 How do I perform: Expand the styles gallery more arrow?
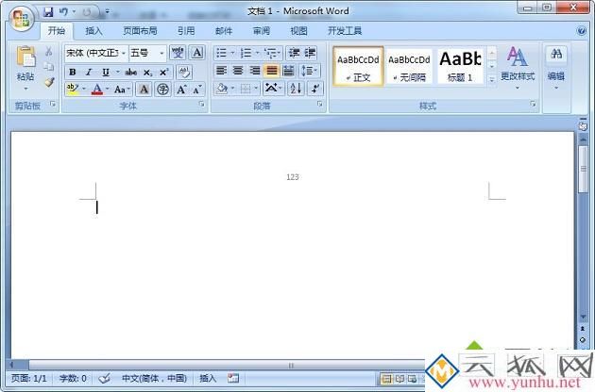coord(492,79)
